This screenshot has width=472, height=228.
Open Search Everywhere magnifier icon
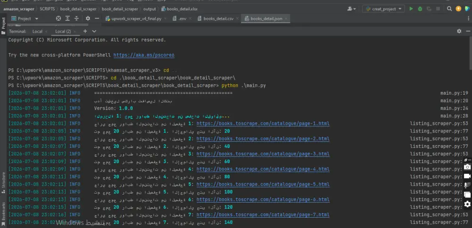click(x=449, y=9)
